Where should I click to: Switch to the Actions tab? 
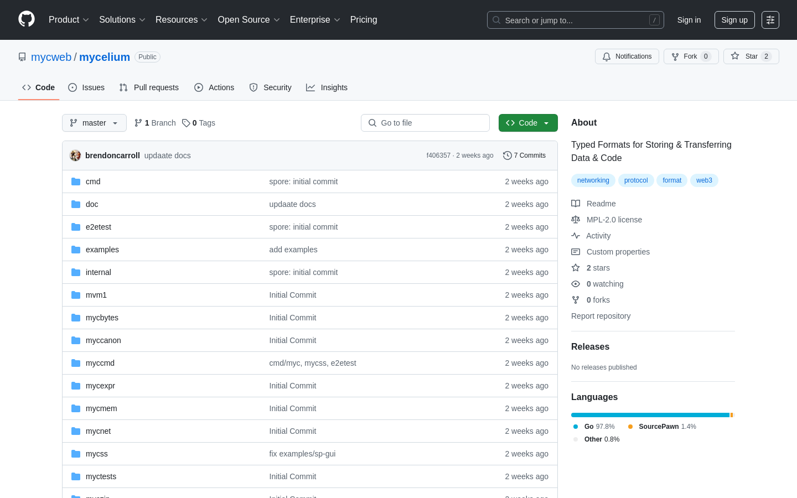[x=214, y=87]
